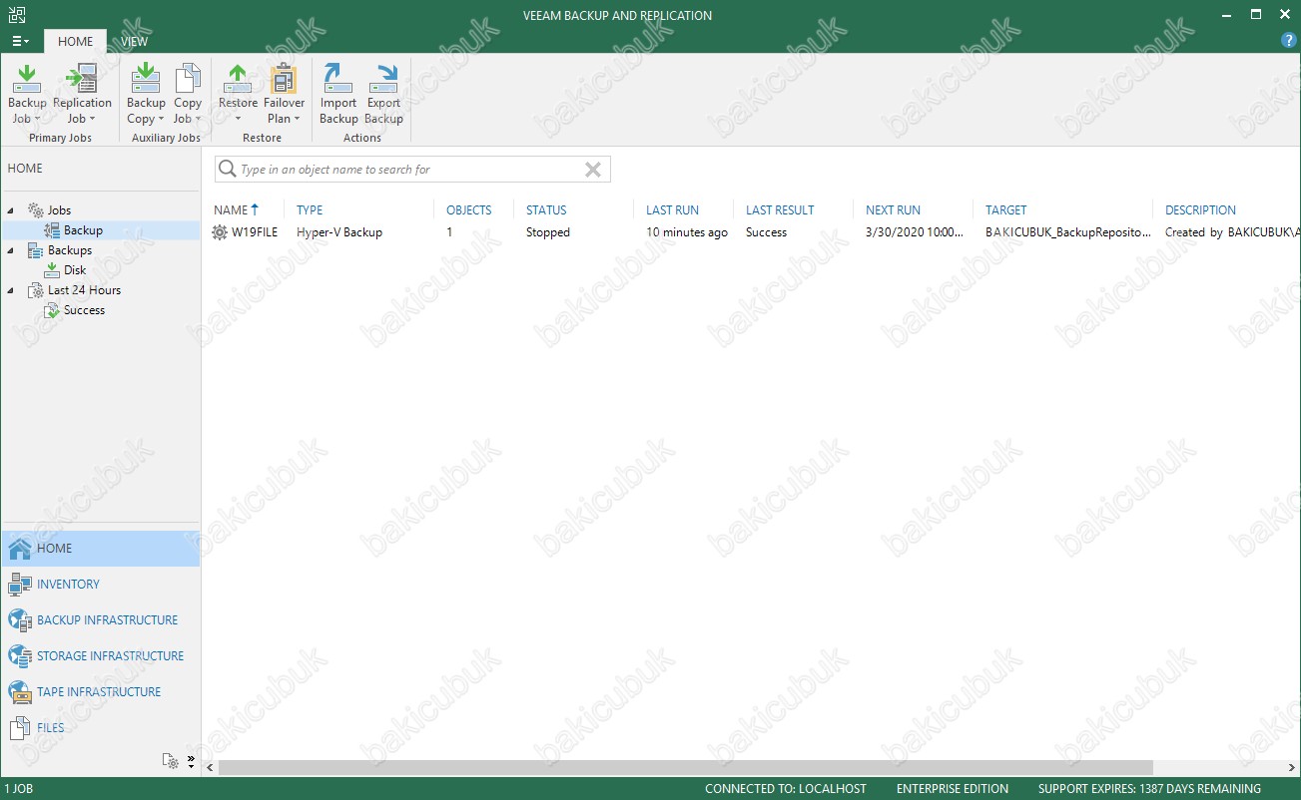
Task: Collapse the Last 24 Hours node
Action: (x=11, y=290)
